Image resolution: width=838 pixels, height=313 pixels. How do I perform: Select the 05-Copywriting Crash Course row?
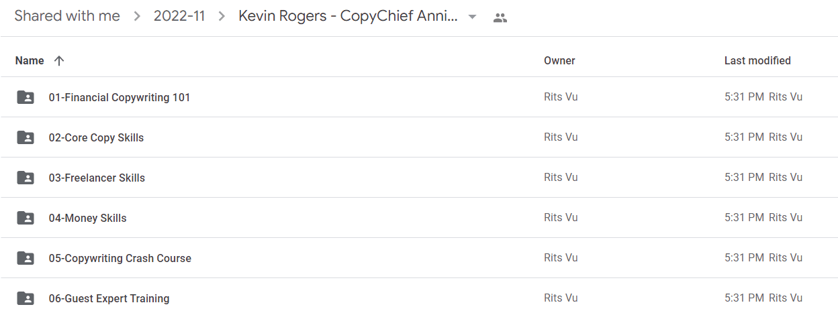click(x=419, y=258)
